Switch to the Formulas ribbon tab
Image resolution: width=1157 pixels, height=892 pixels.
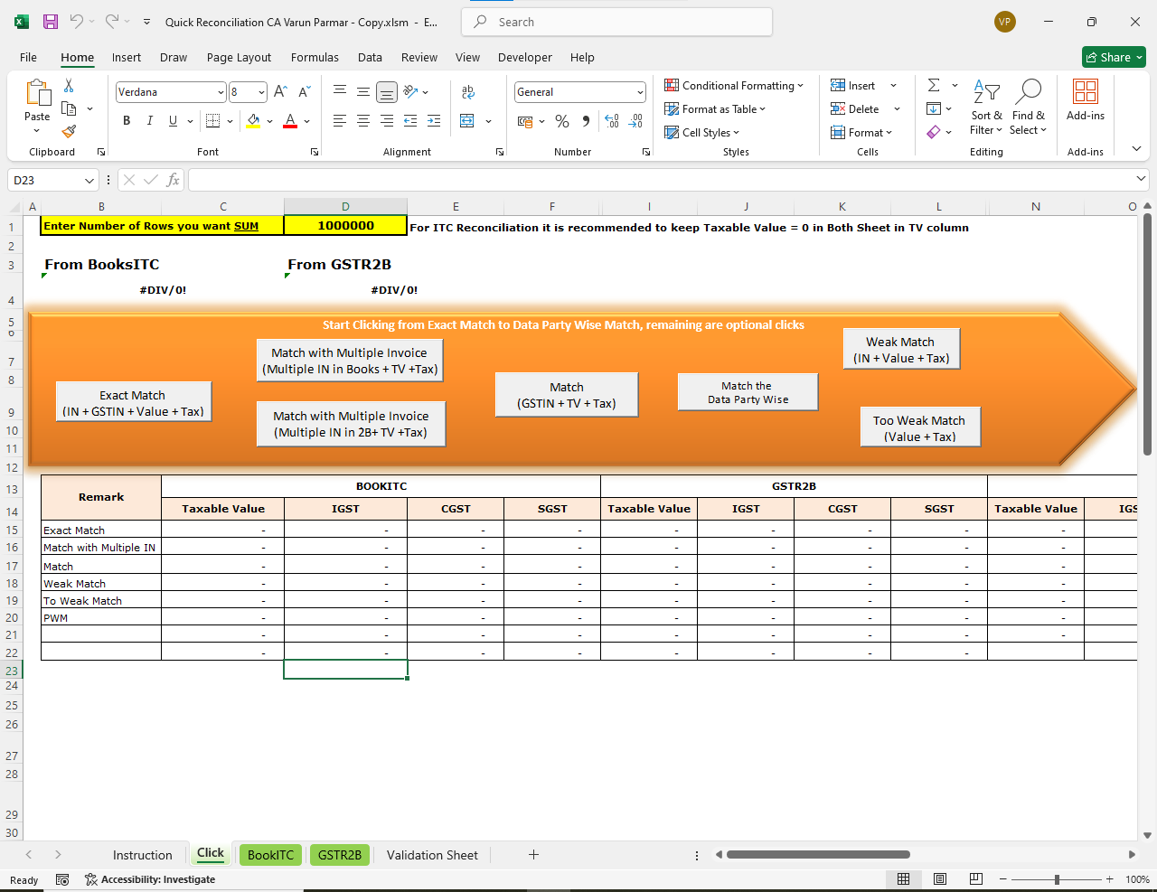[315, 57]
